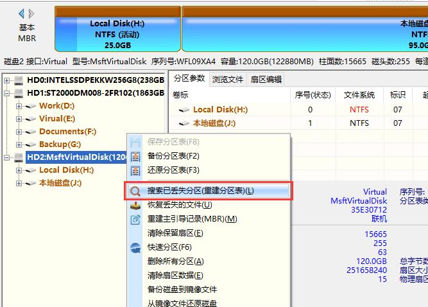Switch to 扇区编辑 tab
Viewport: 428px width, 307px height.
266,80
